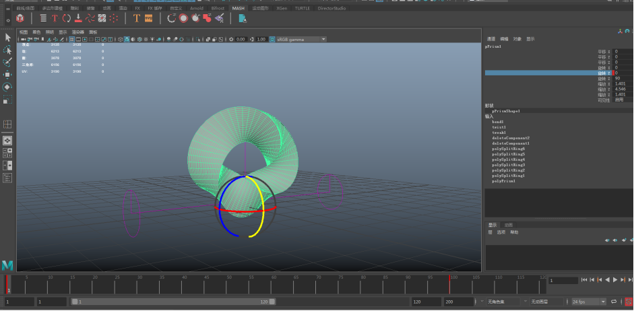Click the red dotted-grid MASH shelf icon

coord(114,18)
